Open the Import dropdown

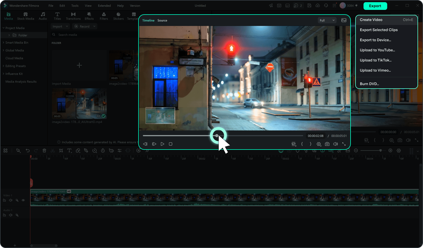pyautogui.click(x=60, y=26)
